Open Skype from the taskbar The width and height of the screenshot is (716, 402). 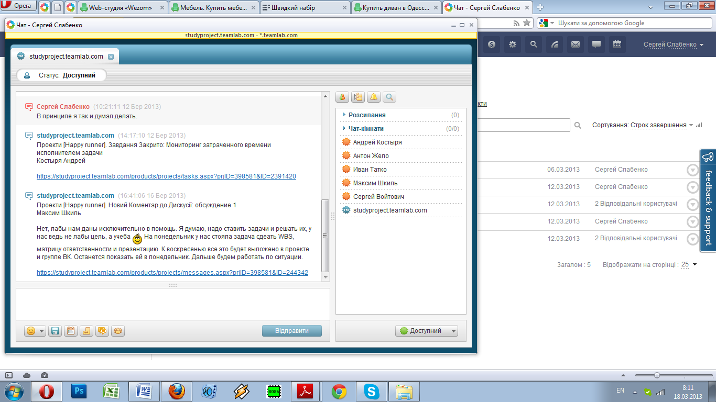372,391
